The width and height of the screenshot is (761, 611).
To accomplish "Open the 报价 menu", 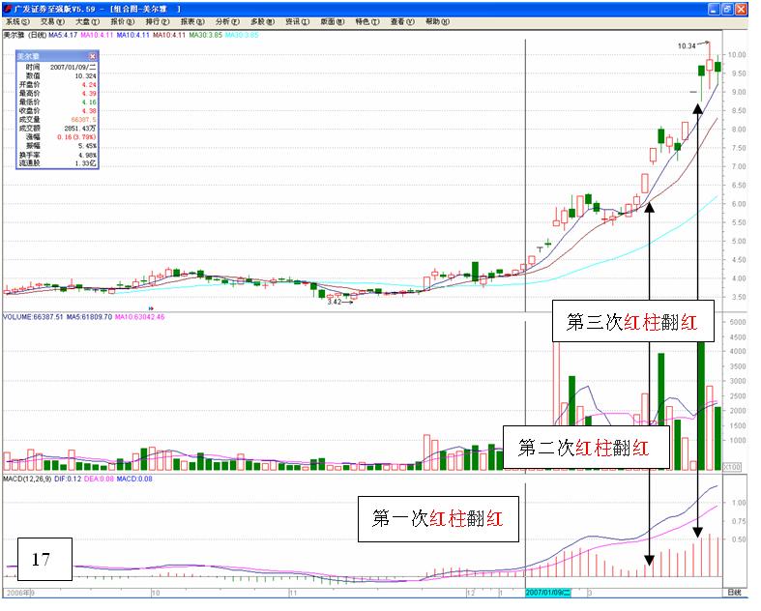I will [122, 20].
